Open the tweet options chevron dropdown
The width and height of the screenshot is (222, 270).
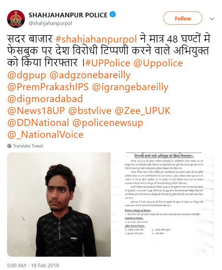[212, 19]
